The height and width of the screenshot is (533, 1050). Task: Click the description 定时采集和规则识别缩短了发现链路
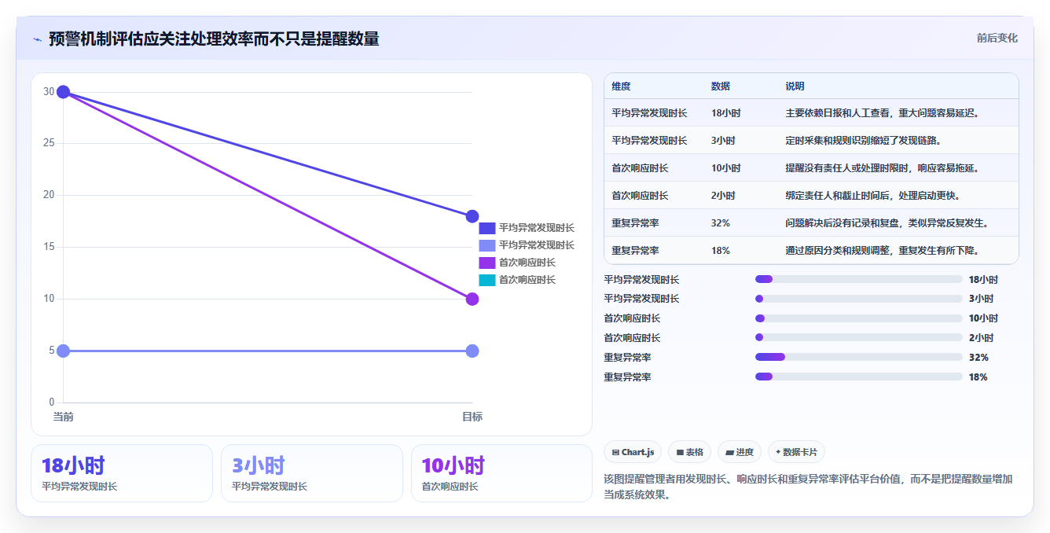tap(864, 141)
